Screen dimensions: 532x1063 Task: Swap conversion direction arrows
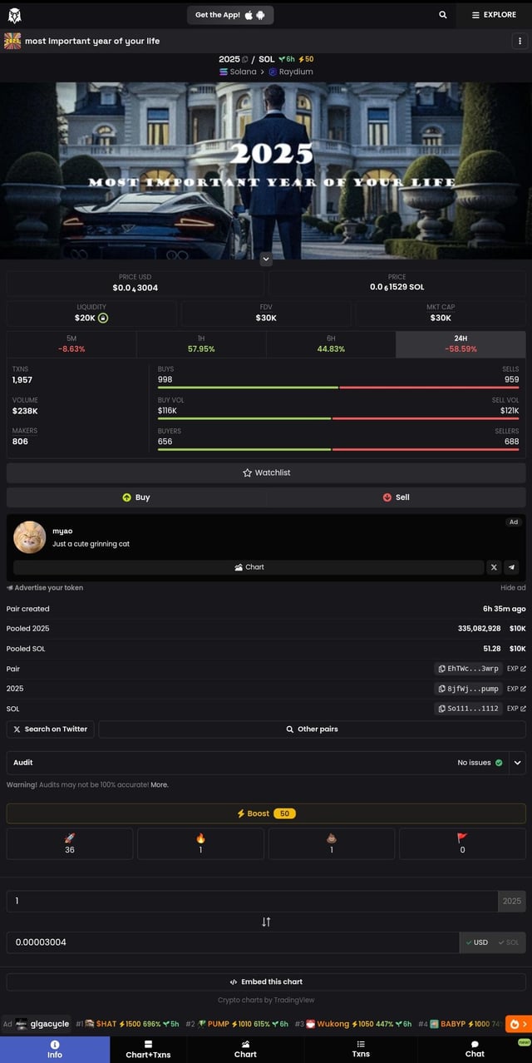[266, 922]
